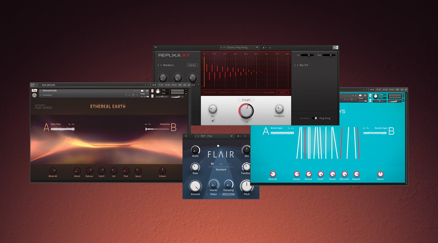Select 17-32 channel tab in Ethereal Earth window

pyautogui.click(x=161, y=85)
